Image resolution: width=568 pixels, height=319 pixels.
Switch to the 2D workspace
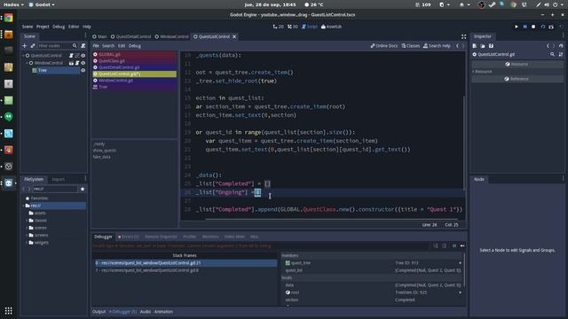click(x=278, y=27)
